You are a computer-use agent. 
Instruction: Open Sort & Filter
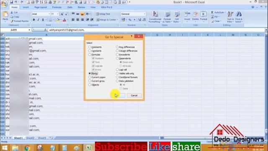pos(230,17)
